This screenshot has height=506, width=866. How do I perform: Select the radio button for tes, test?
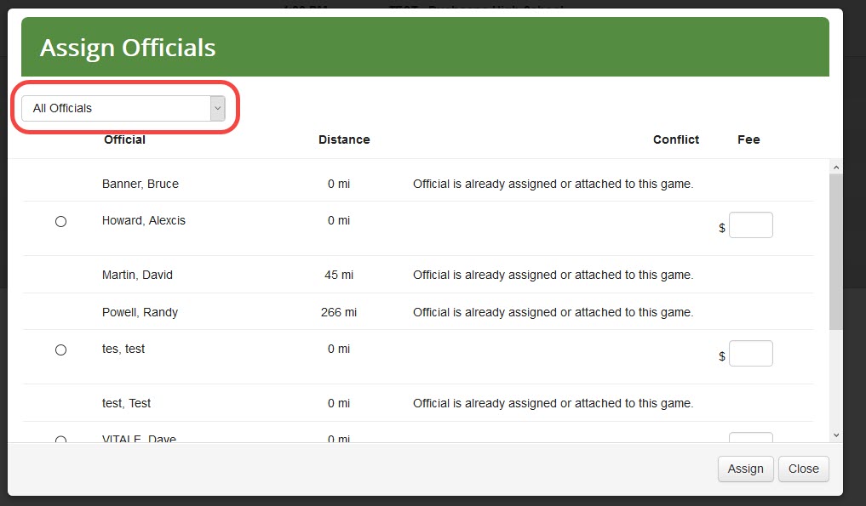[x=60, y=350]
